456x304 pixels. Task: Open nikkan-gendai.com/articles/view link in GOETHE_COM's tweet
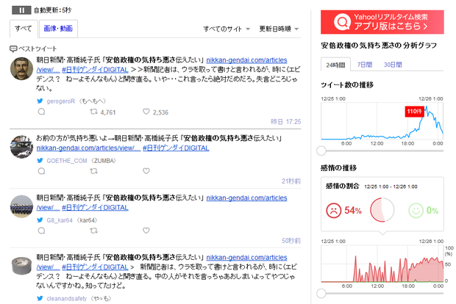click(x=88, y=148)
